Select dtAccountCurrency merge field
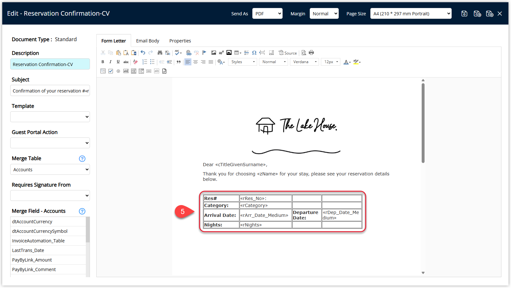Image resolution: width=511 pixels, height=288 pixels. click(48, 222)
